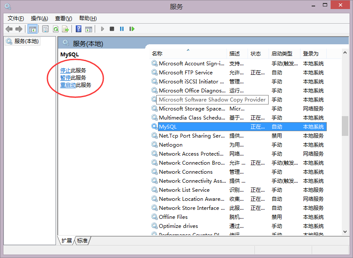Toggle the console tree show/hide icon
Image resolution: width=353 pixels, height=258 pixels.
pos(32,29)
